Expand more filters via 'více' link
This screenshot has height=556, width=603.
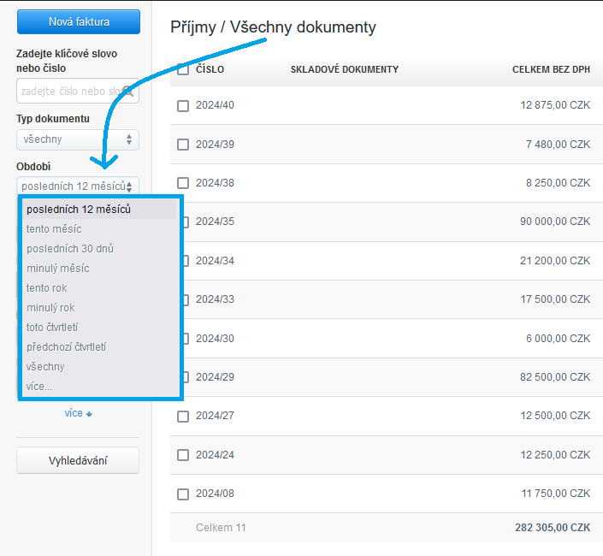pos(79,413)
